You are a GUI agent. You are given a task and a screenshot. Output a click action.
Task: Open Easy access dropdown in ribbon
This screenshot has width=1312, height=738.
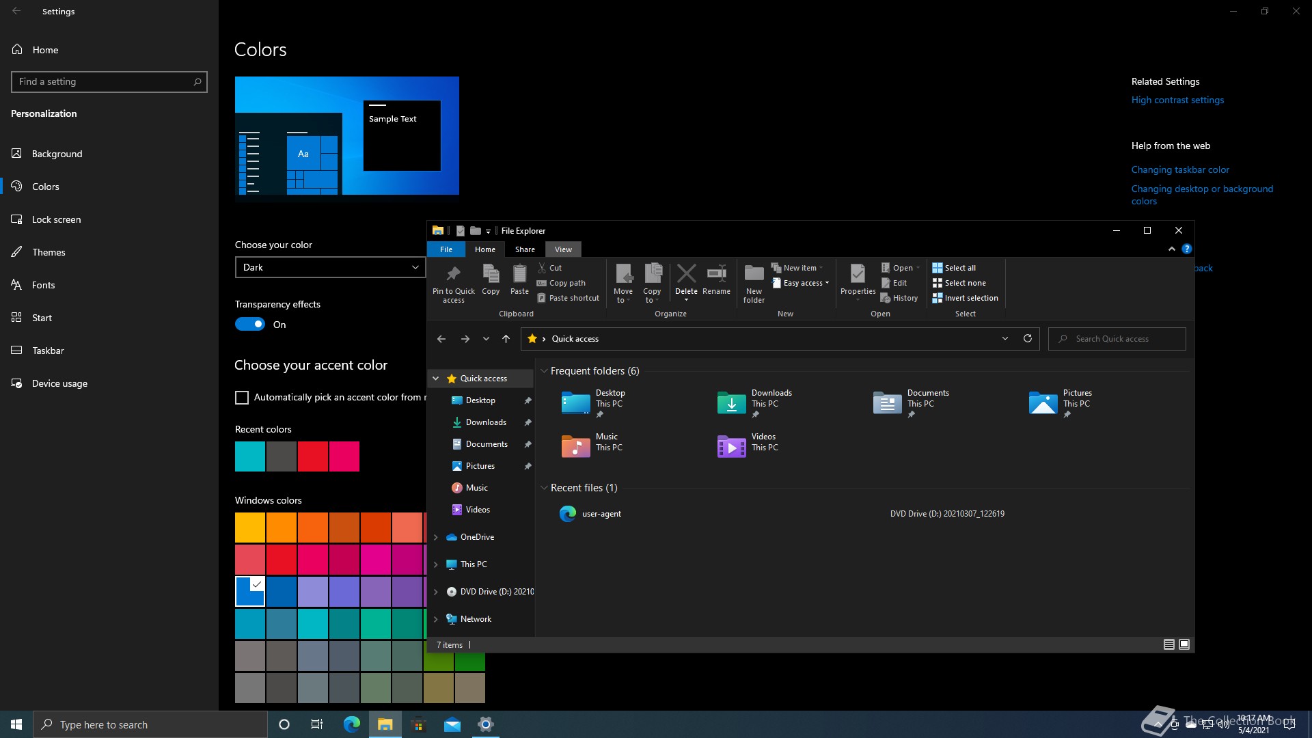800,283
